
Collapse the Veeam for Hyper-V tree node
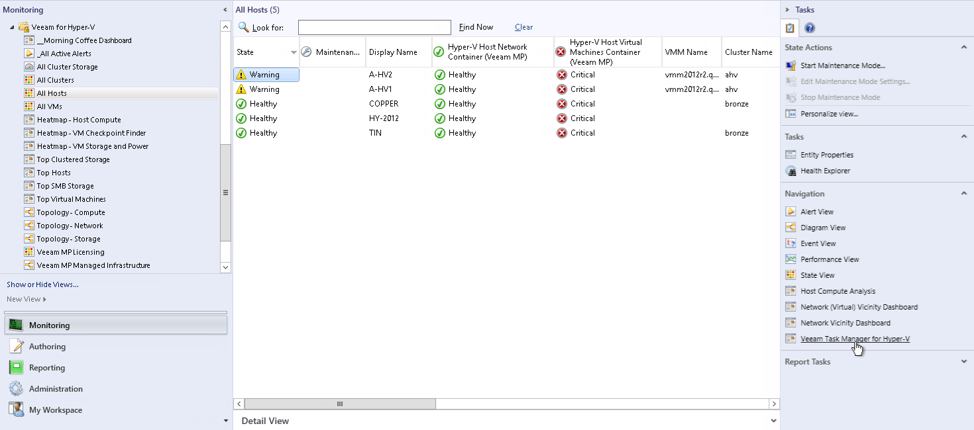point(12,28)
